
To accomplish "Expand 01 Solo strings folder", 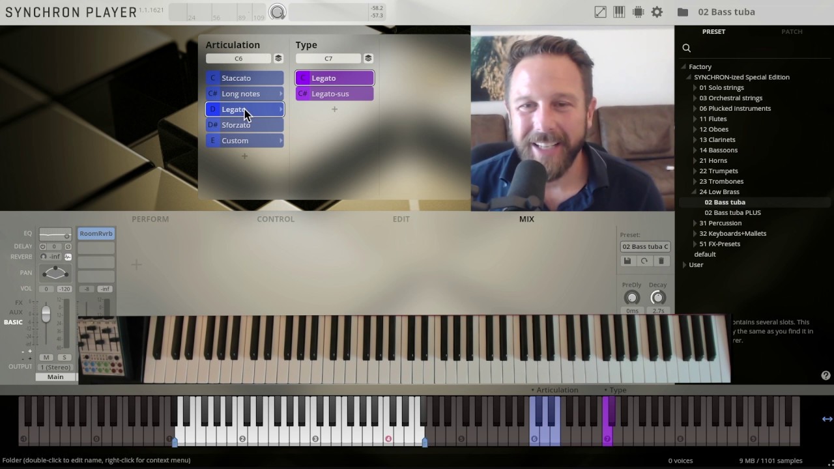I will point(694,87).
